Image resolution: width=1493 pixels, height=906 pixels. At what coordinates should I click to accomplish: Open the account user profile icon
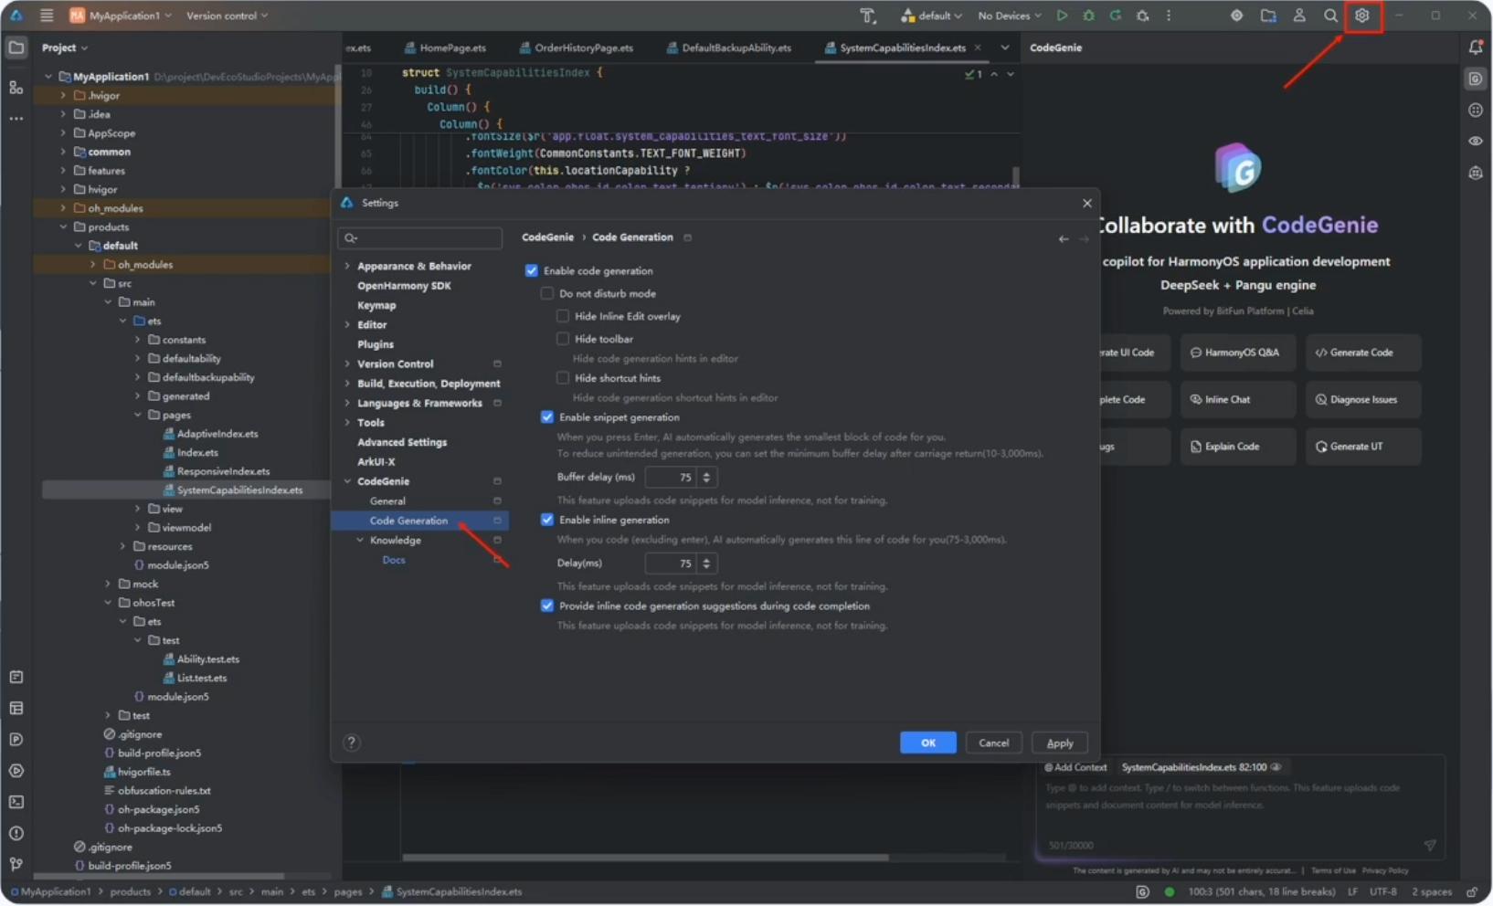[x=1298, y=16]
